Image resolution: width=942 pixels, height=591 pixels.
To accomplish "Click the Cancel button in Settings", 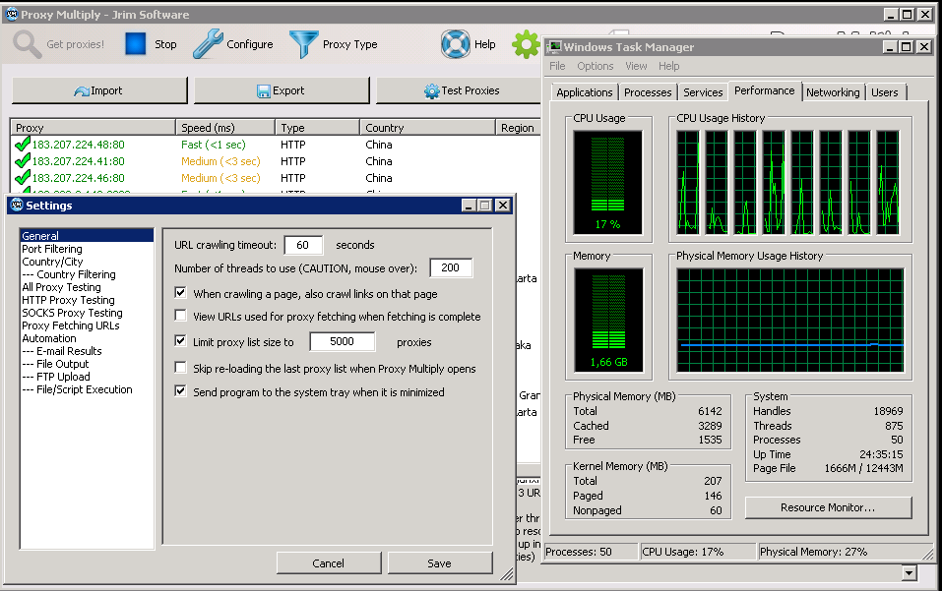I will coord(328,563).
